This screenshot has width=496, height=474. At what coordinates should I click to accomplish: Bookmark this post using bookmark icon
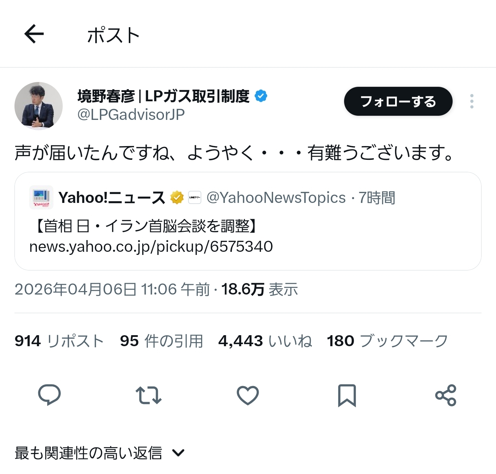pyautogui.click(x=347, y=395)
